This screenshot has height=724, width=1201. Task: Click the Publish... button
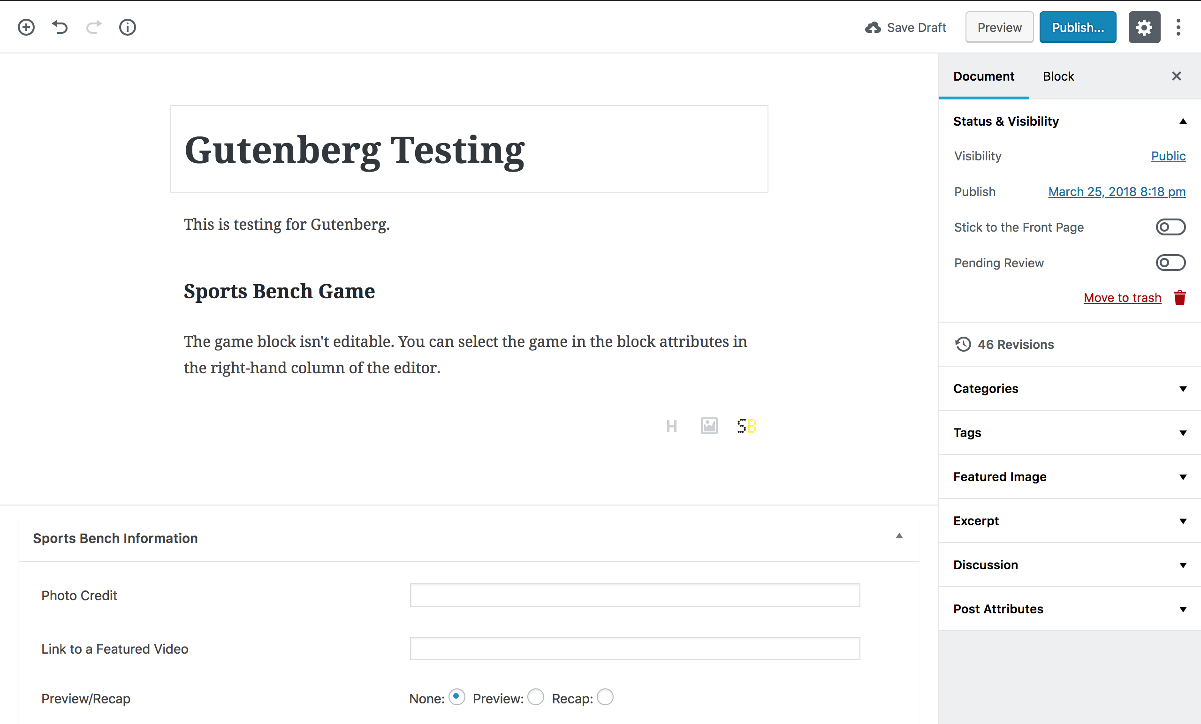click(x=1077, y=27)
